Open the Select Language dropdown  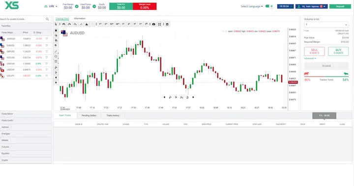click(x=252, y=6)
